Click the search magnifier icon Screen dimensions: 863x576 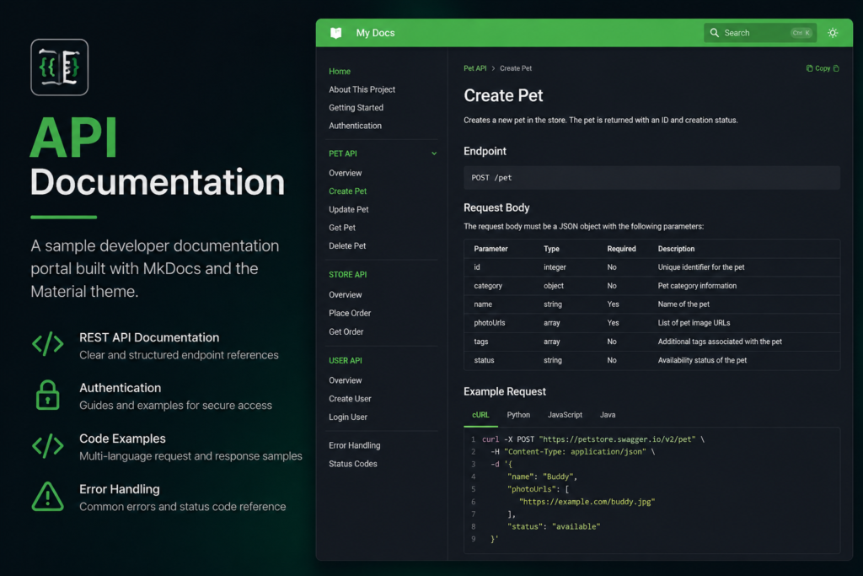(x=715, y=33)
